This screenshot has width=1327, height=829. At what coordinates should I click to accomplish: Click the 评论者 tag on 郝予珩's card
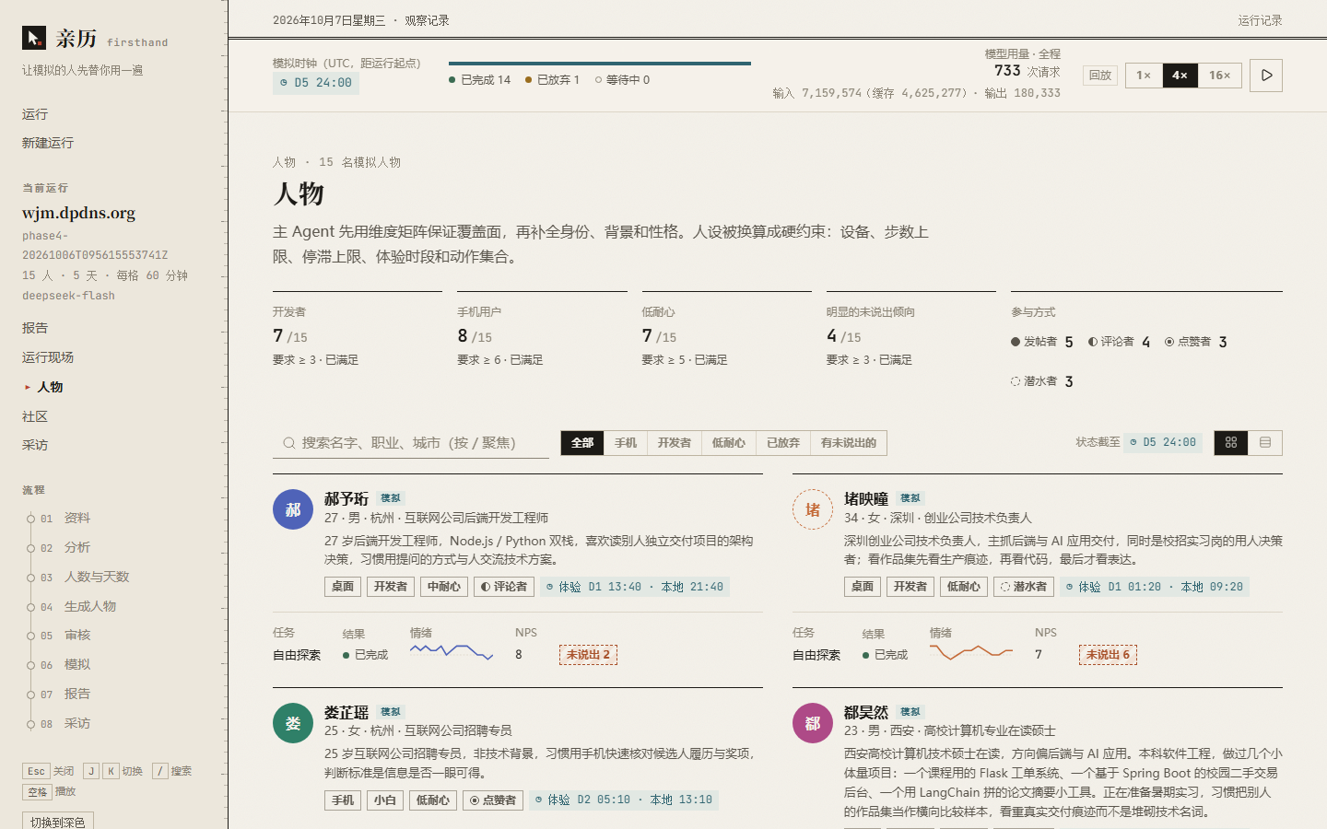tap(504, 587)
